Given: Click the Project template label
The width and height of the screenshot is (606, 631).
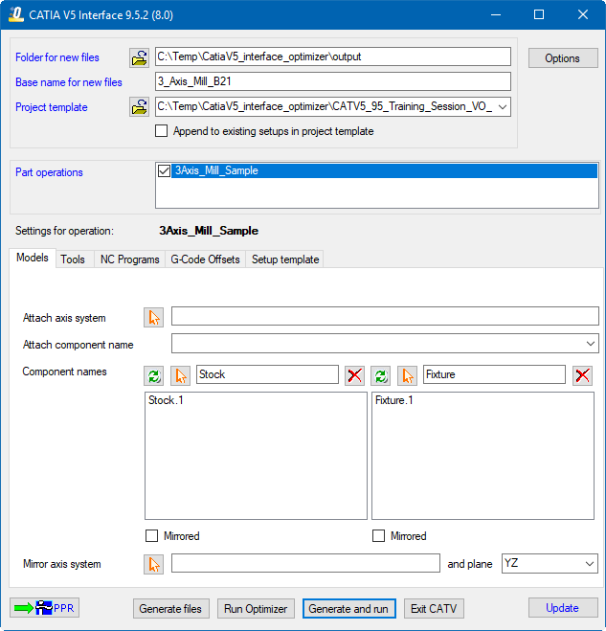Looking at the screenshot, I should click(x=52, y=107).
